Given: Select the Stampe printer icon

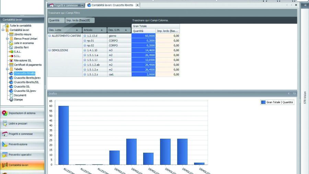Looking at the screenshot, I should (x=11, y=99).
